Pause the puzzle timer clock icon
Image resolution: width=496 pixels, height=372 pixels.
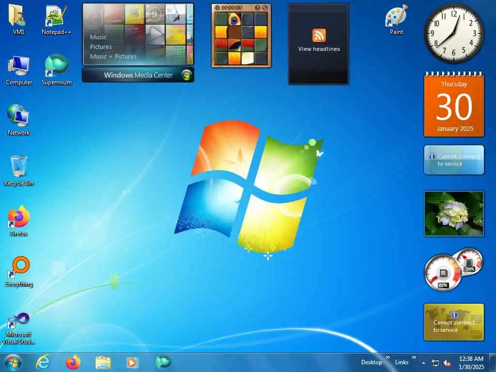click(x=217, y=8)
